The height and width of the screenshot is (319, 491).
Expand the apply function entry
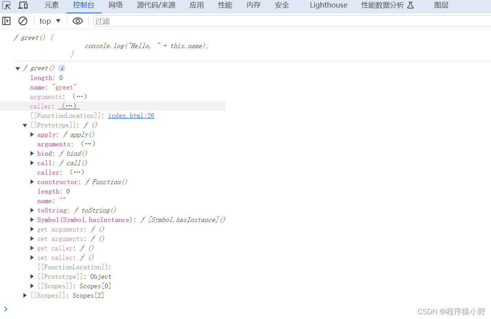[32, 135]
